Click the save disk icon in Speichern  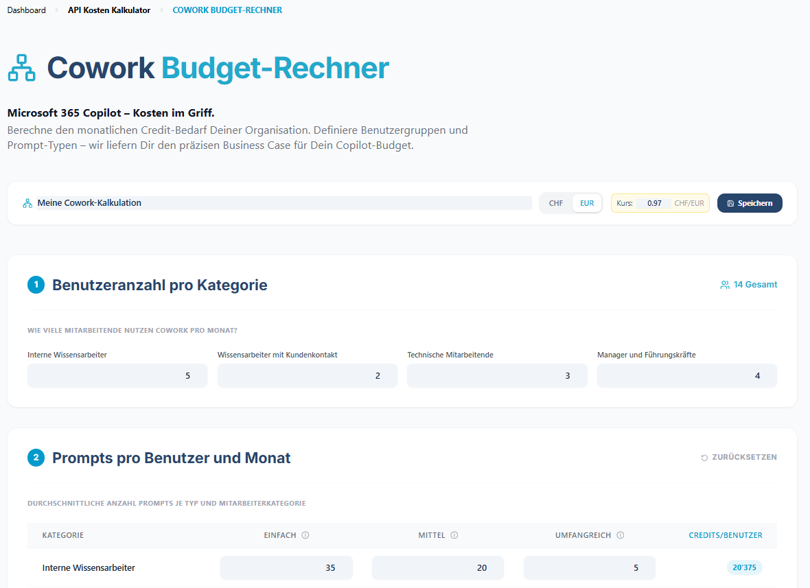click(x=730, y=203)
